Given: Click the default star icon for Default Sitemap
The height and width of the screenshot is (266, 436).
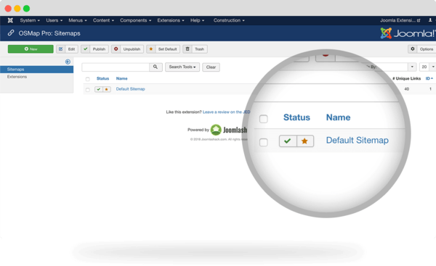Looking at the screenshot, I should coord(107,89).
